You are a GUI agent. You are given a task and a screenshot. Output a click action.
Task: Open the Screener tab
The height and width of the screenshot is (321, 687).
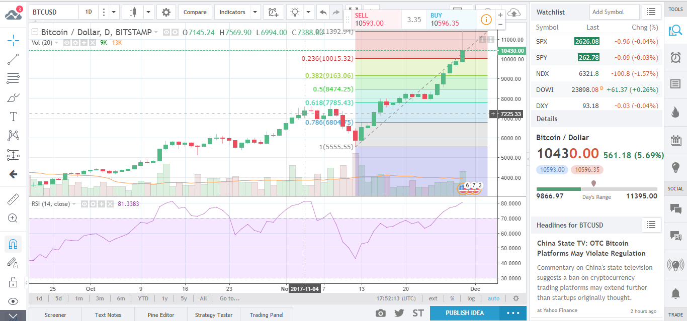point(55,314)
